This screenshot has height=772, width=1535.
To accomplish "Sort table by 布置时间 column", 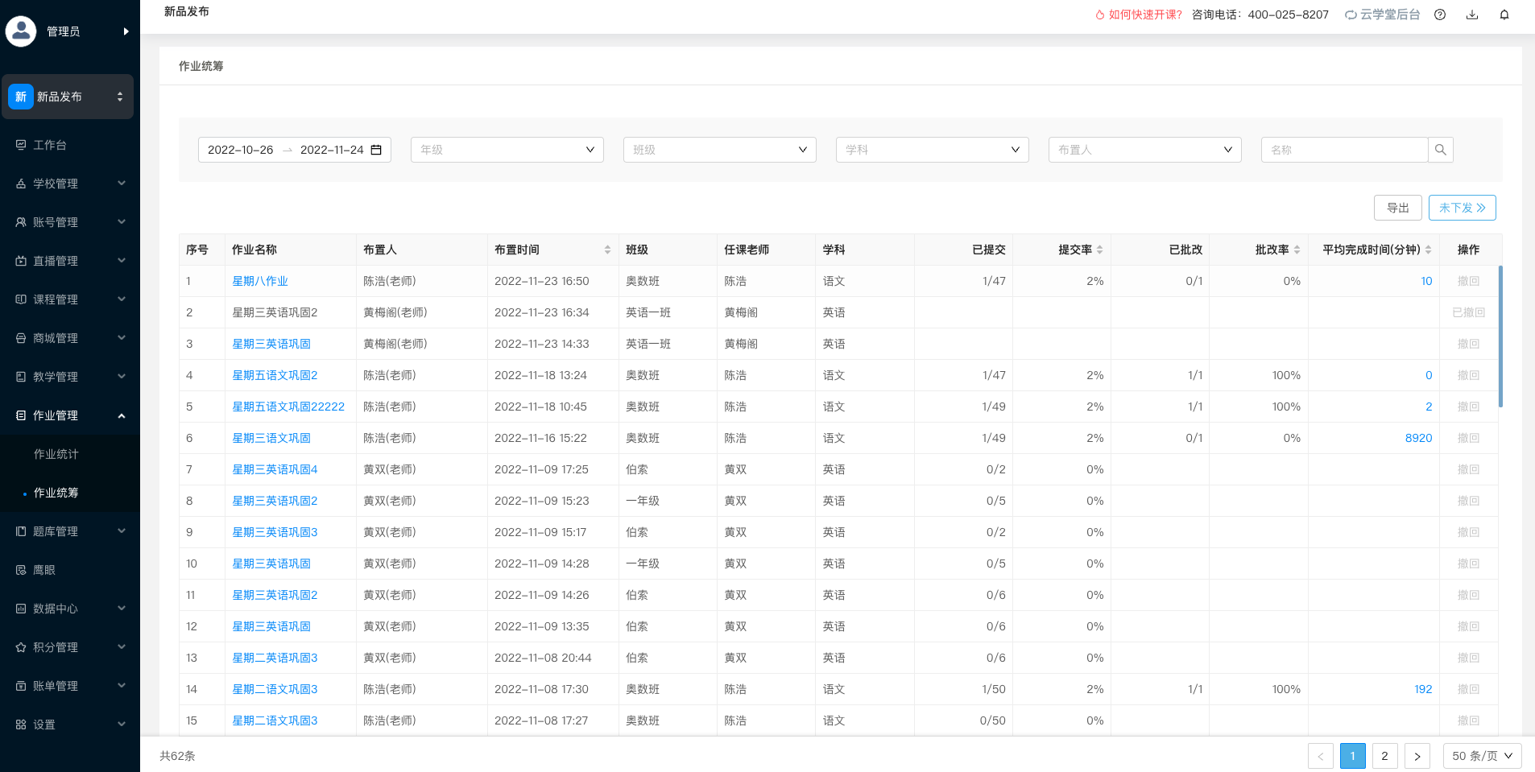I will point(607,250).
